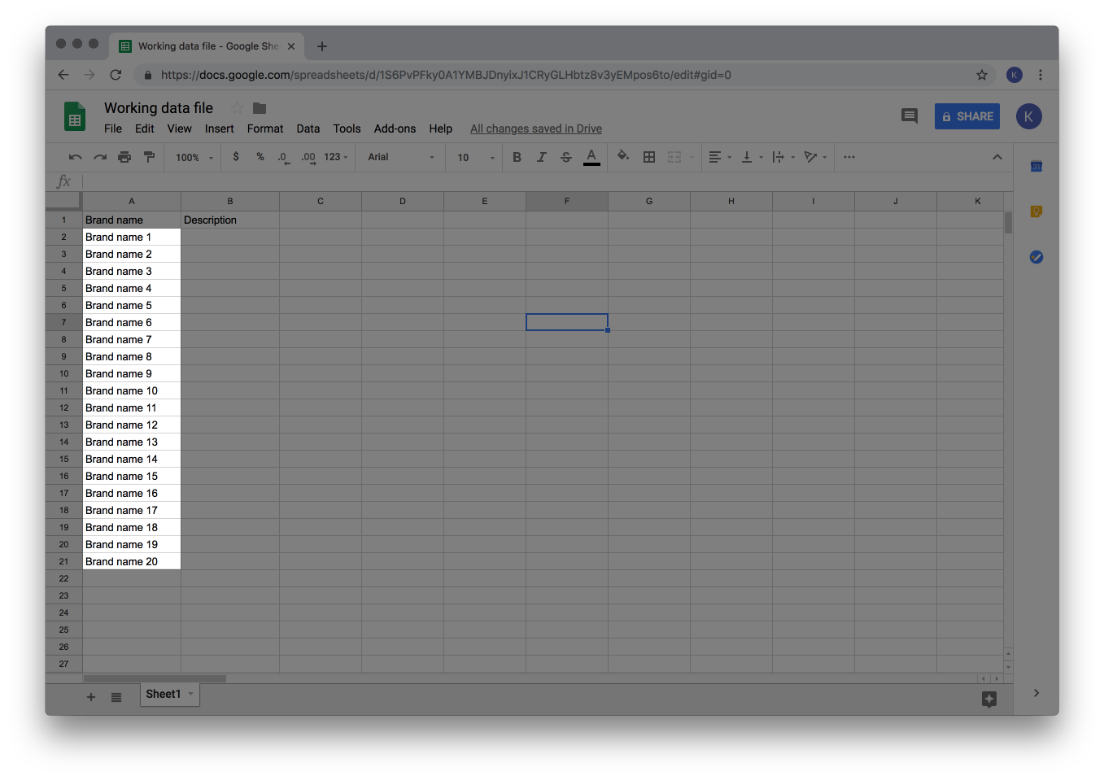Open the text wrapping dropdown
The image size is (1104, 780).
click(783, 157)
